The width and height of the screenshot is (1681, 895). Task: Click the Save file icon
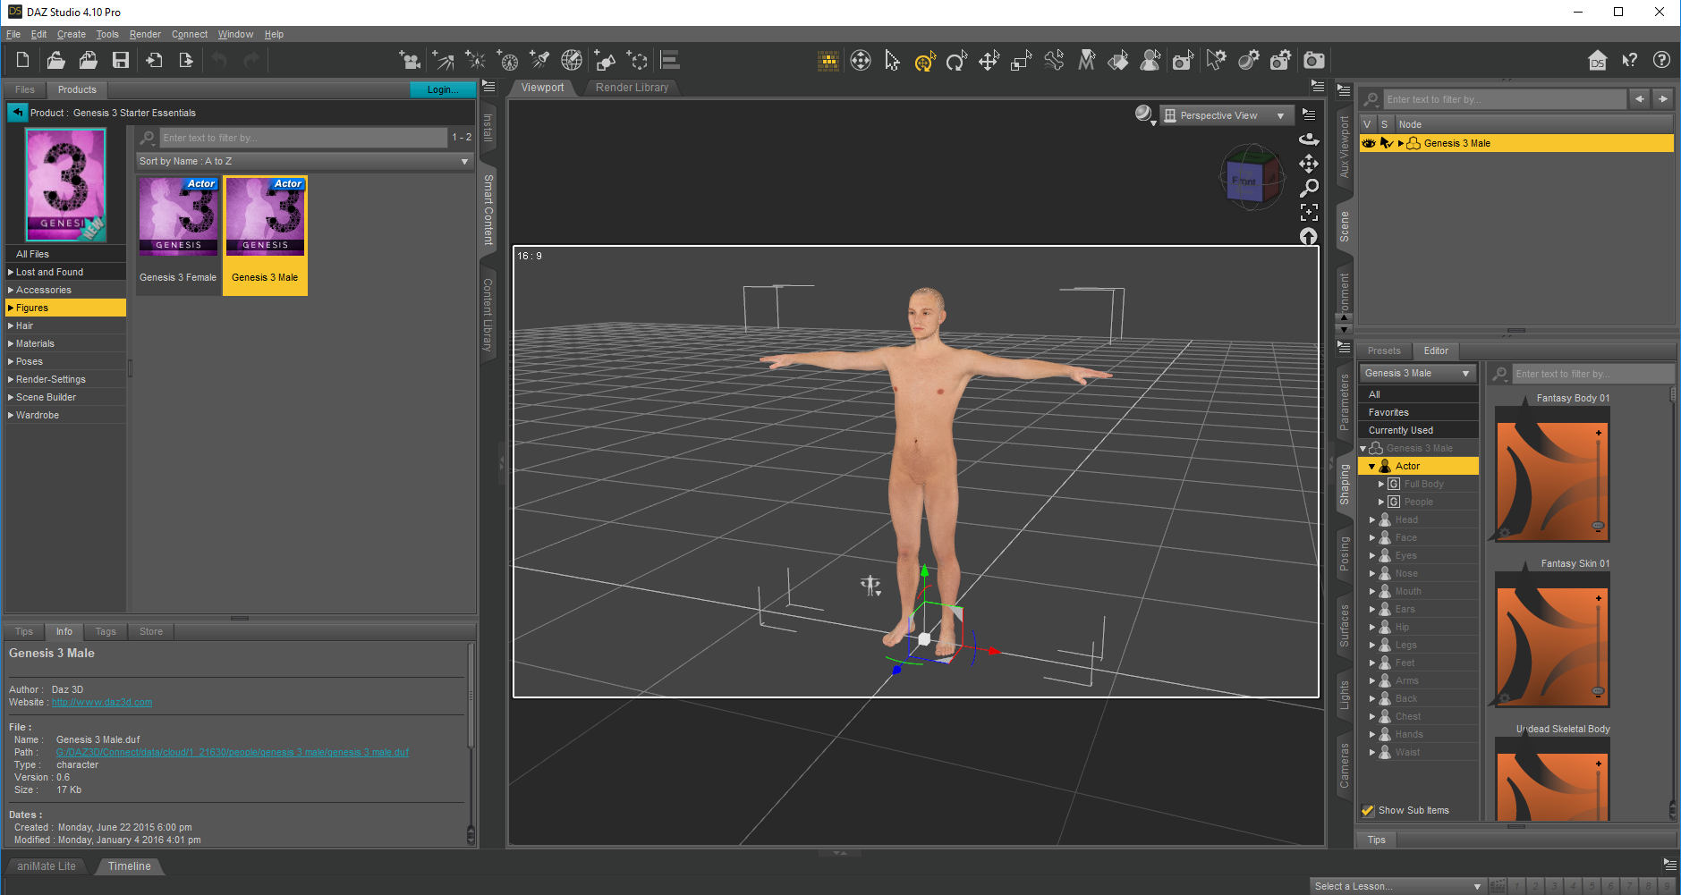point(121,60)
